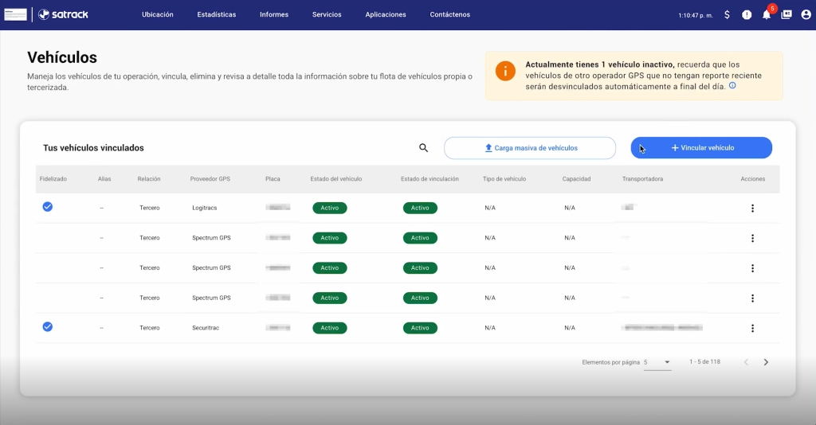Viewport: 816px width, 425px height.
Task: Click Carga masiva de vehículos button
Action: (x=530, y=148)
